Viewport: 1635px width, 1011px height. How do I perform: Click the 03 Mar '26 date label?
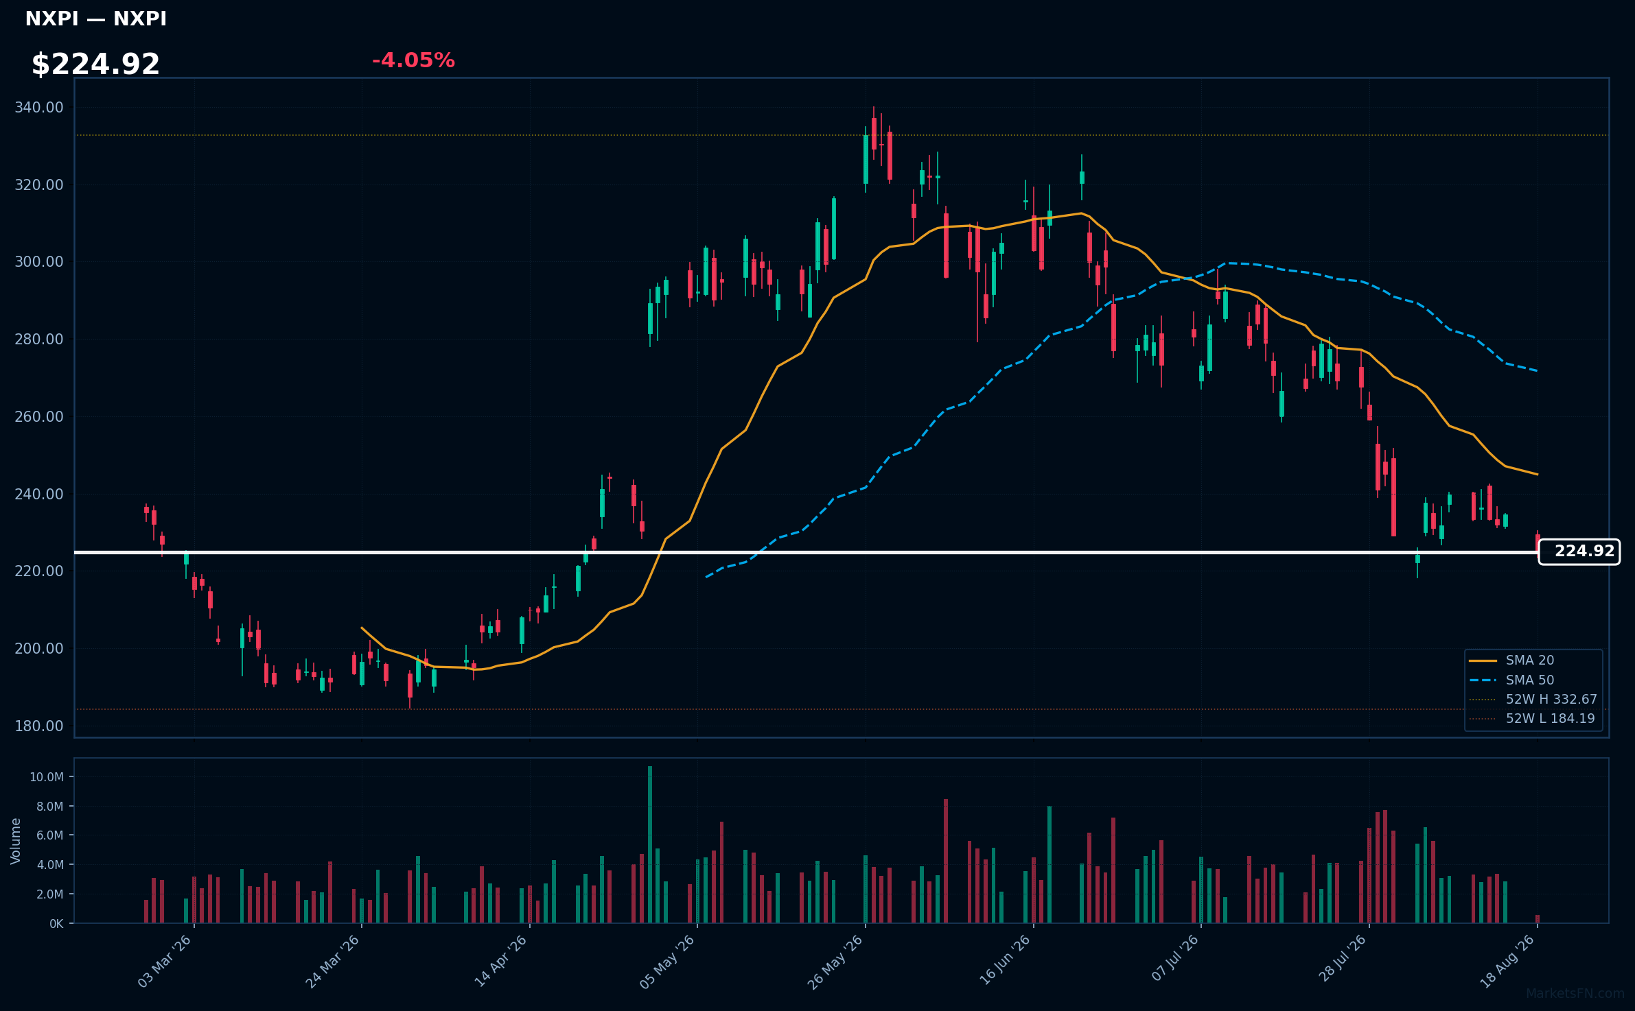165,962
